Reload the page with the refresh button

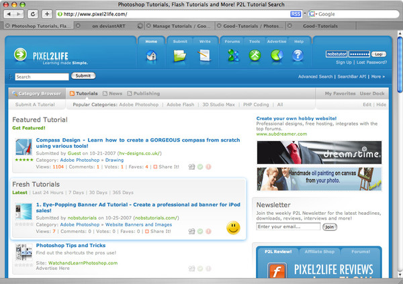tap(33, 14)
